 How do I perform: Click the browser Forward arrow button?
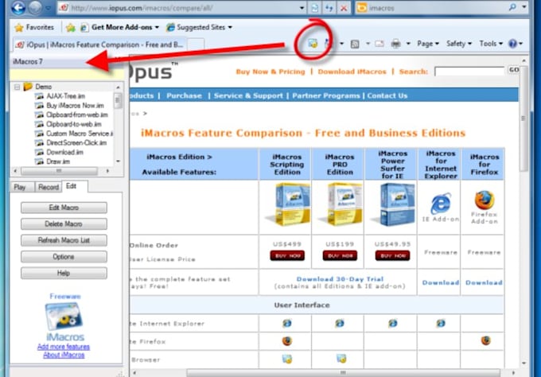(35, 8)
